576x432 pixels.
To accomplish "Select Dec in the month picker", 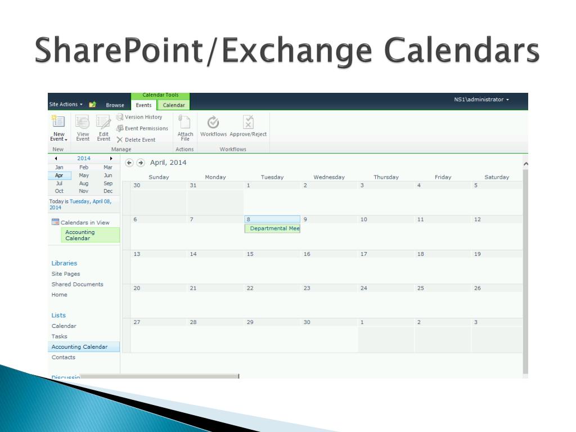I will pyautogui.click(x=107, y=191).
